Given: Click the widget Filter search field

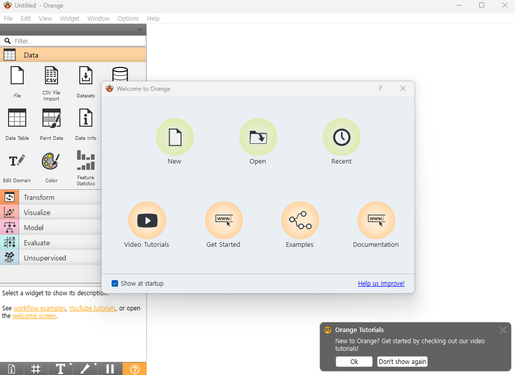Looking at the screenshot, I should [73, 41].
